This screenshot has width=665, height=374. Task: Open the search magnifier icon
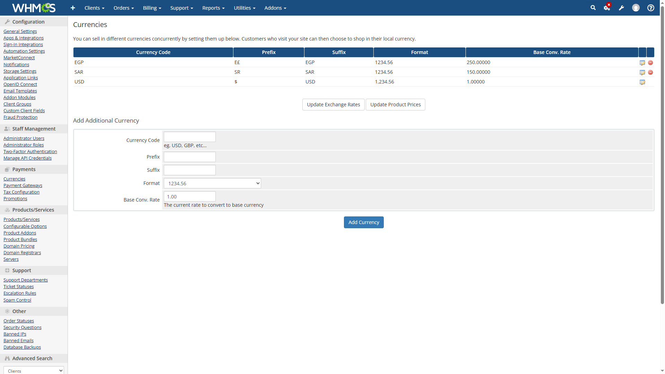593,8
